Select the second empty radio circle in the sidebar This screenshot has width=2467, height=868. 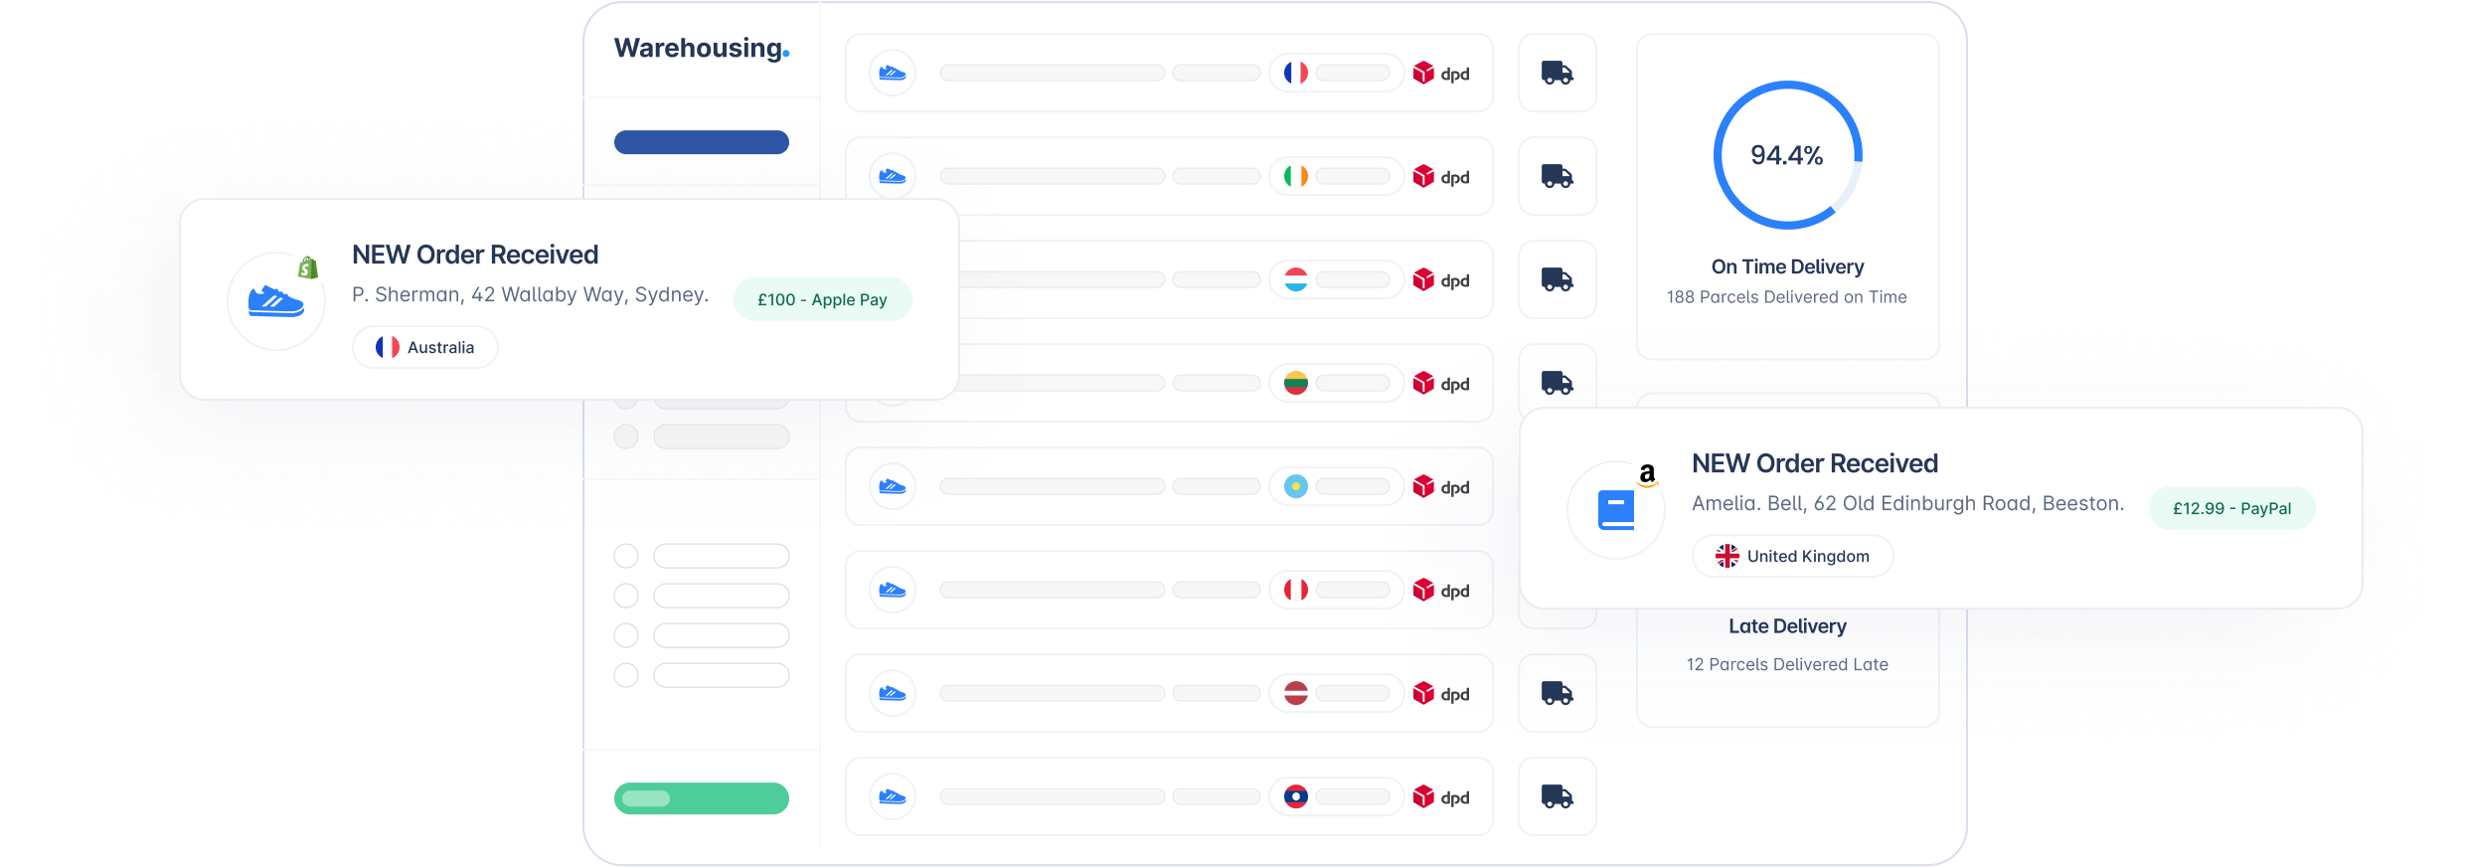tap(626, 596)
